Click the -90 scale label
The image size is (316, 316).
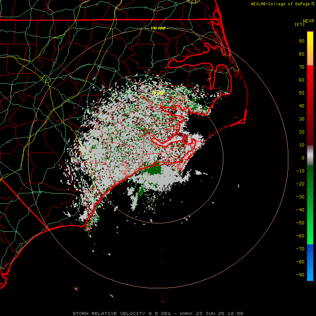point(300,275)
